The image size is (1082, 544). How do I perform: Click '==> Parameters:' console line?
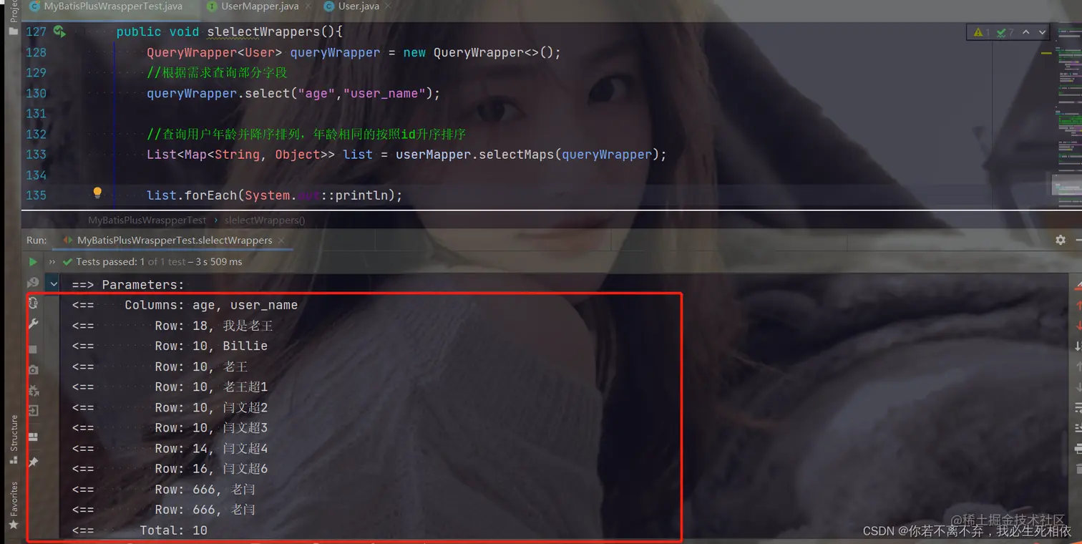coord(128,284)
